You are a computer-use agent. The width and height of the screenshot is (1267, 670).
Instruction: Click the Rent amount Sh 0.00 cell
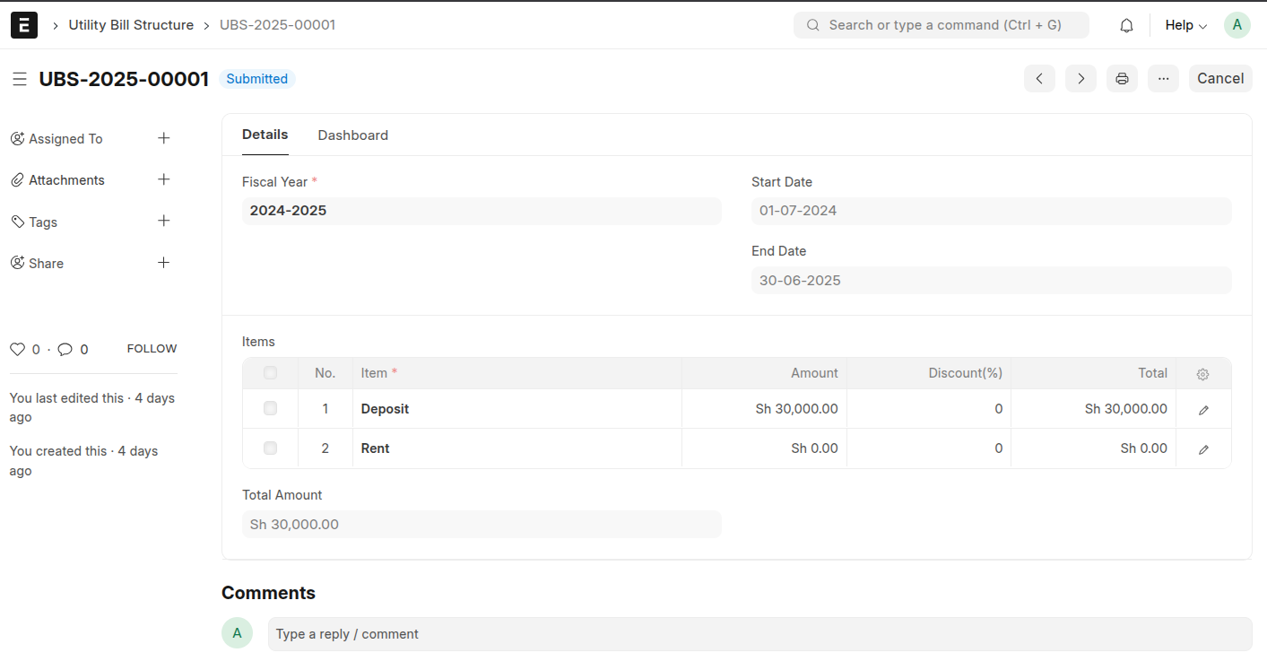(x=764, y=448)
